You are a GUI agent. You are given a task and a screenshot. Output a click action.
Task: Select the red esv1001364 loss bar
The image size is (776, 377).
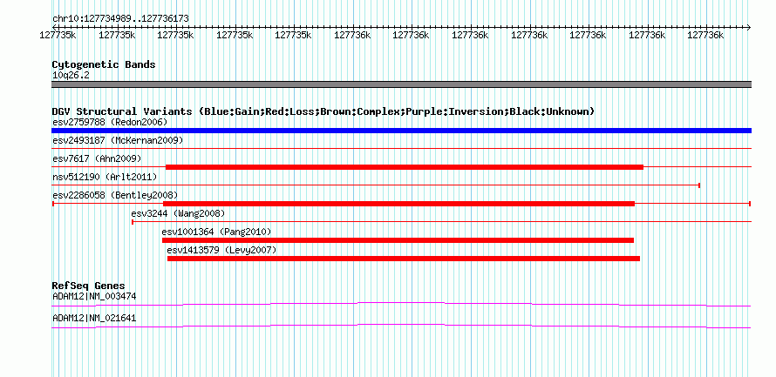pyautogui.click(x=398, y=240)
